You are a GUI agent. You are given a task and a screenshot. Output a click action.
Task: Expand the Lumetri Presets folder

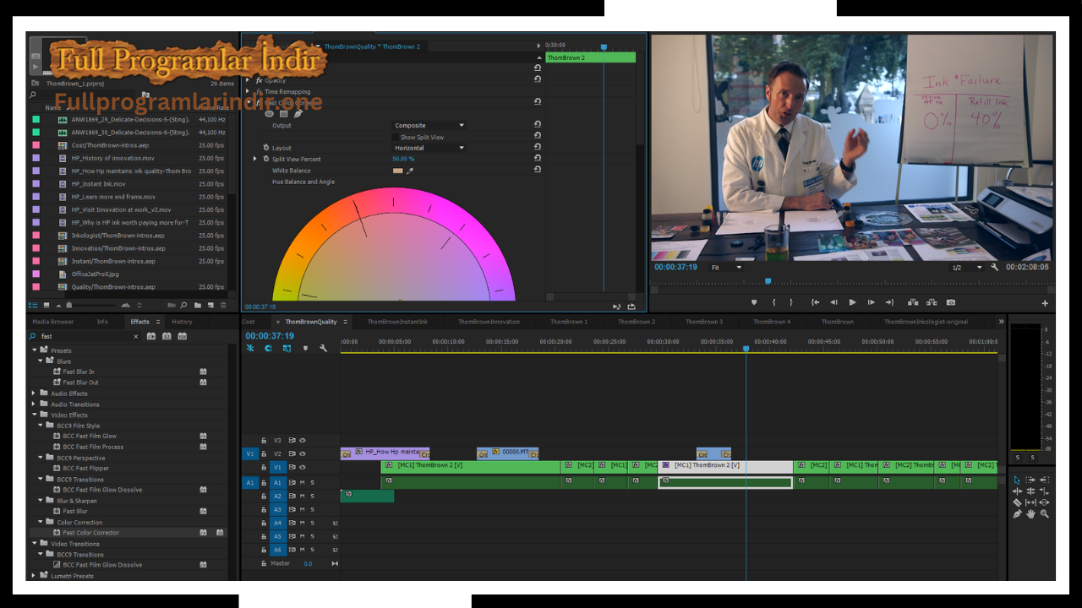(x=34, y=576)
